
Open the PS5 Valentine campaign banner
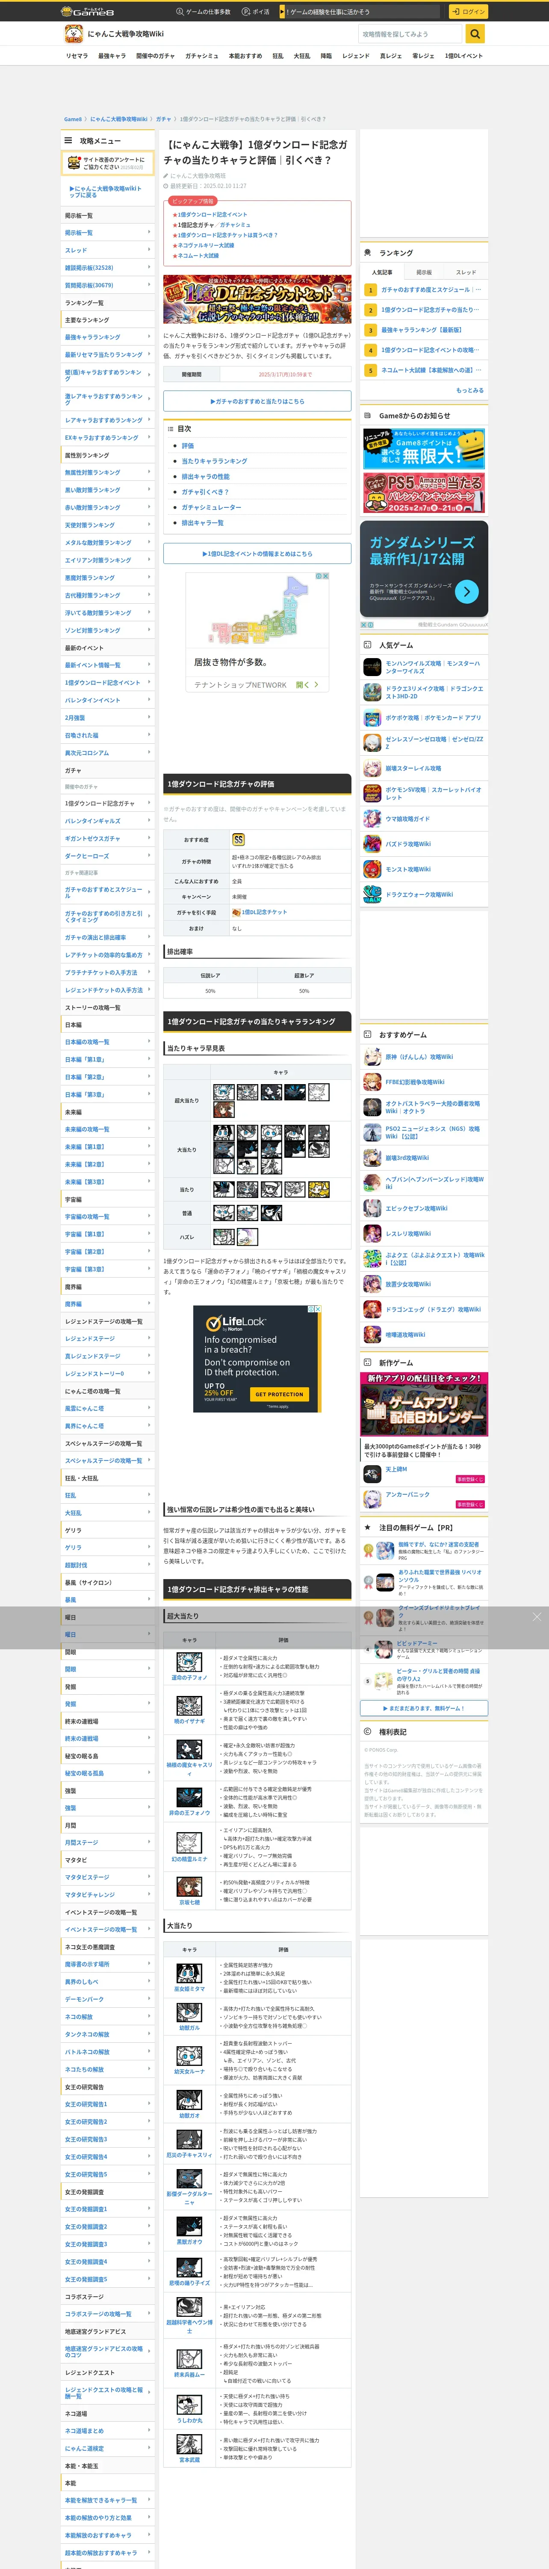[x=425, y=494]
